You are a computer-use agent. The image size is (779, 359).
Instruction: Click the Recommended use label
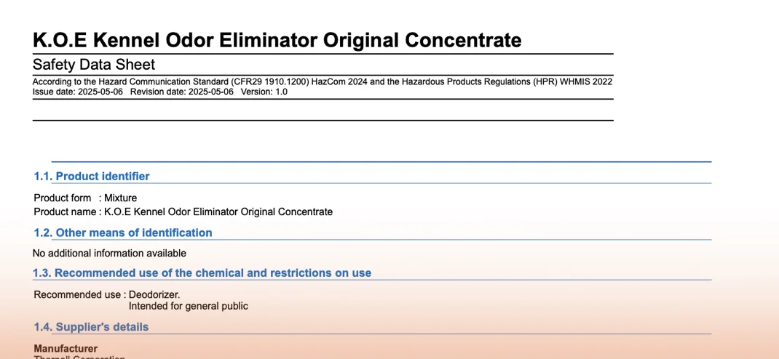point(77,295)
